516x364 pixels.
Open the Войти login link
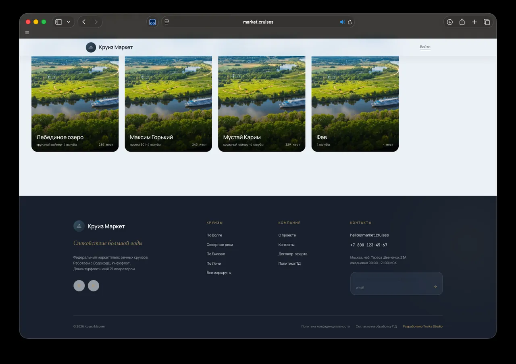pyautogui.click(x=425, y=47)
